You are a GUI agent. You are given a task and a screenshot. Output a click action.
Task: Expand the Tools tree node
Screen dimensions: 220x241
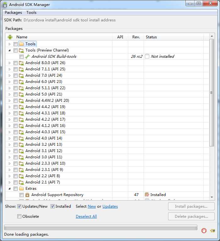9,44
